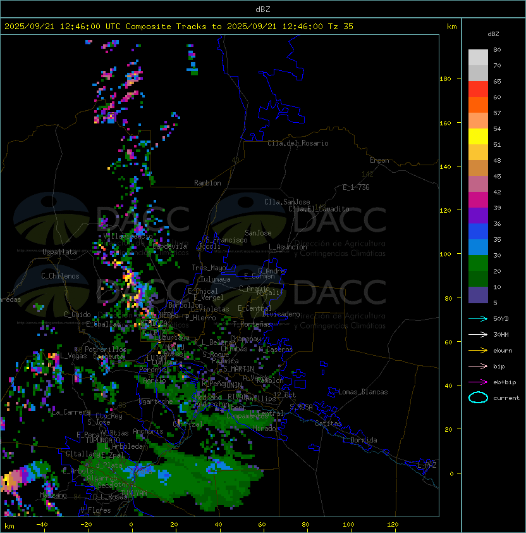
Task: Pick the red 60–65 dBZ legend swatch
Action: [x=478, y=89]
